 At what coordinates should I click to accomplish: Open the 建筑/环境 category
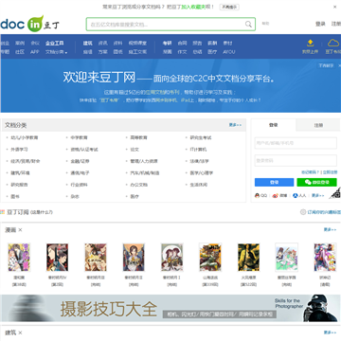point(20,173)
